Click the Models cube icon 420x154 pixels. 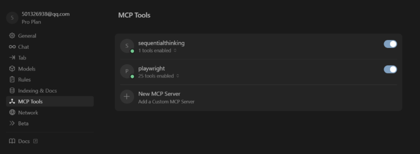(x=12, y=69)
